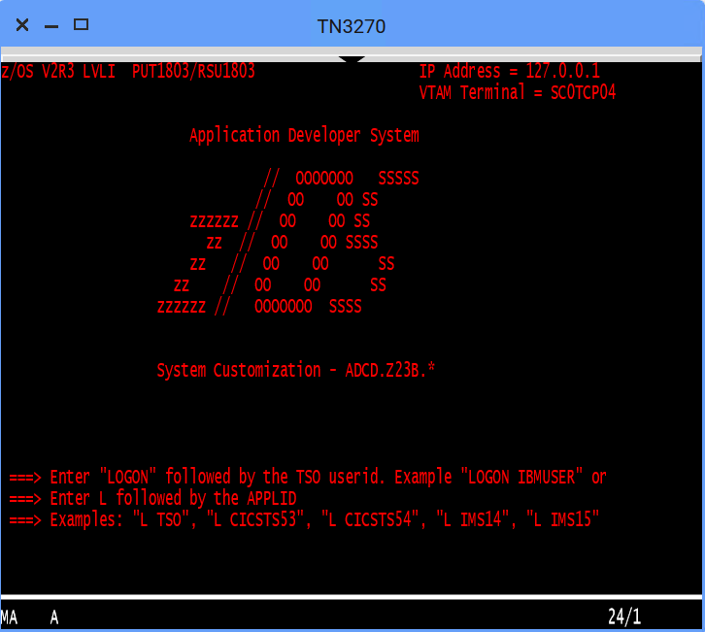705x632 pixels.
Task: Click the 'Enter LOGON' instruction line
Action: coord(307,477)
